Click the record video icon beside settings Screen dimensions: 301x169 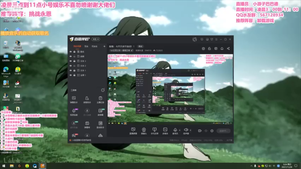tap(200, 131)
